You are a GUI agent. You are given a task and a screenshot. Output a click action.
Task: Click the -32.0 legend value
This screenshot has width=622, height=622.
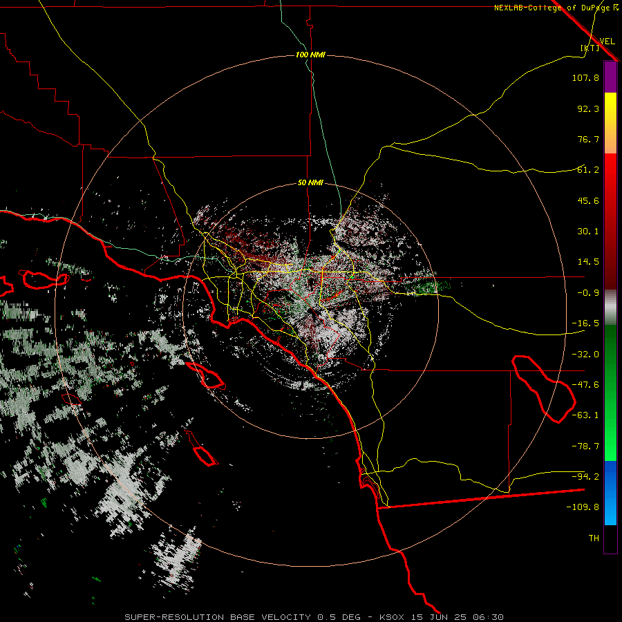(585, 355)
